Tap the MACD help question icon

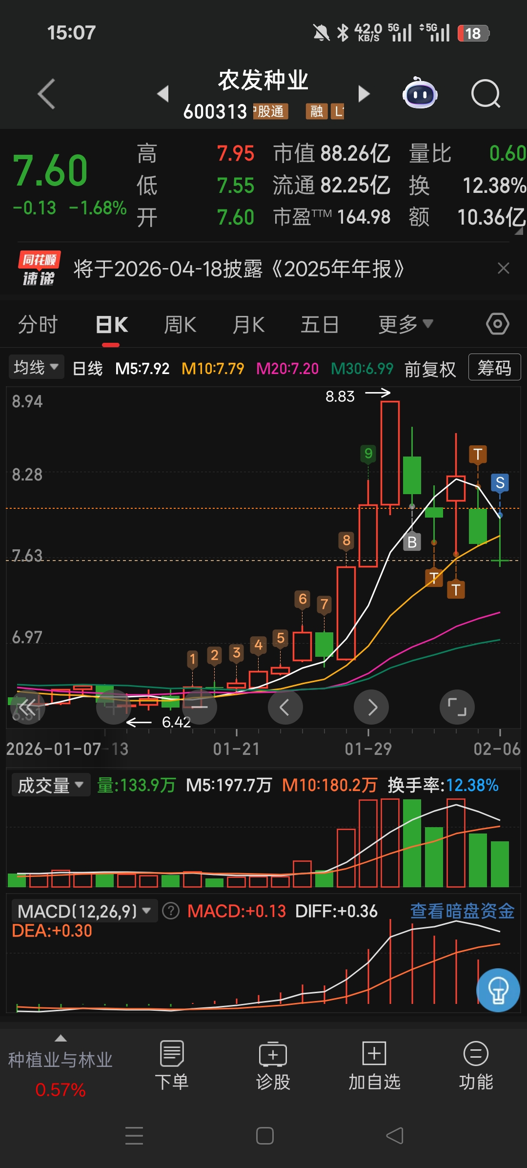(x=171, y=911)
